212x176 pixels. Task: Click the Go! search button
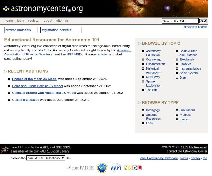203,21
